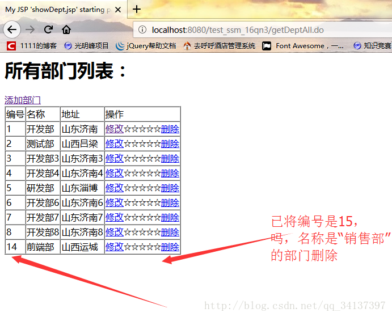Click 删除 for 开发部3 row

tap(170, 159)
